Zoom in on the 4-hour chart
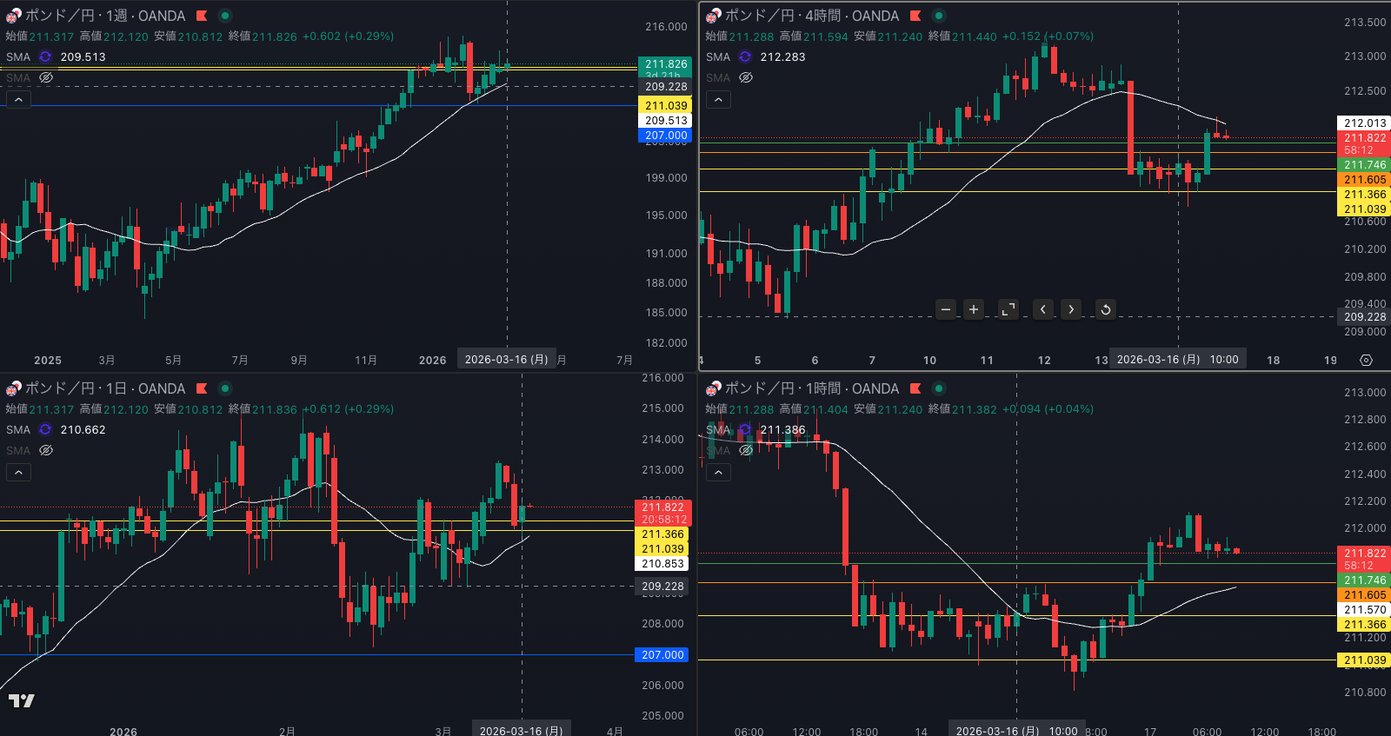Image resolution: width=1391 pixels, height=736 pixels. [x=974, y=309]
